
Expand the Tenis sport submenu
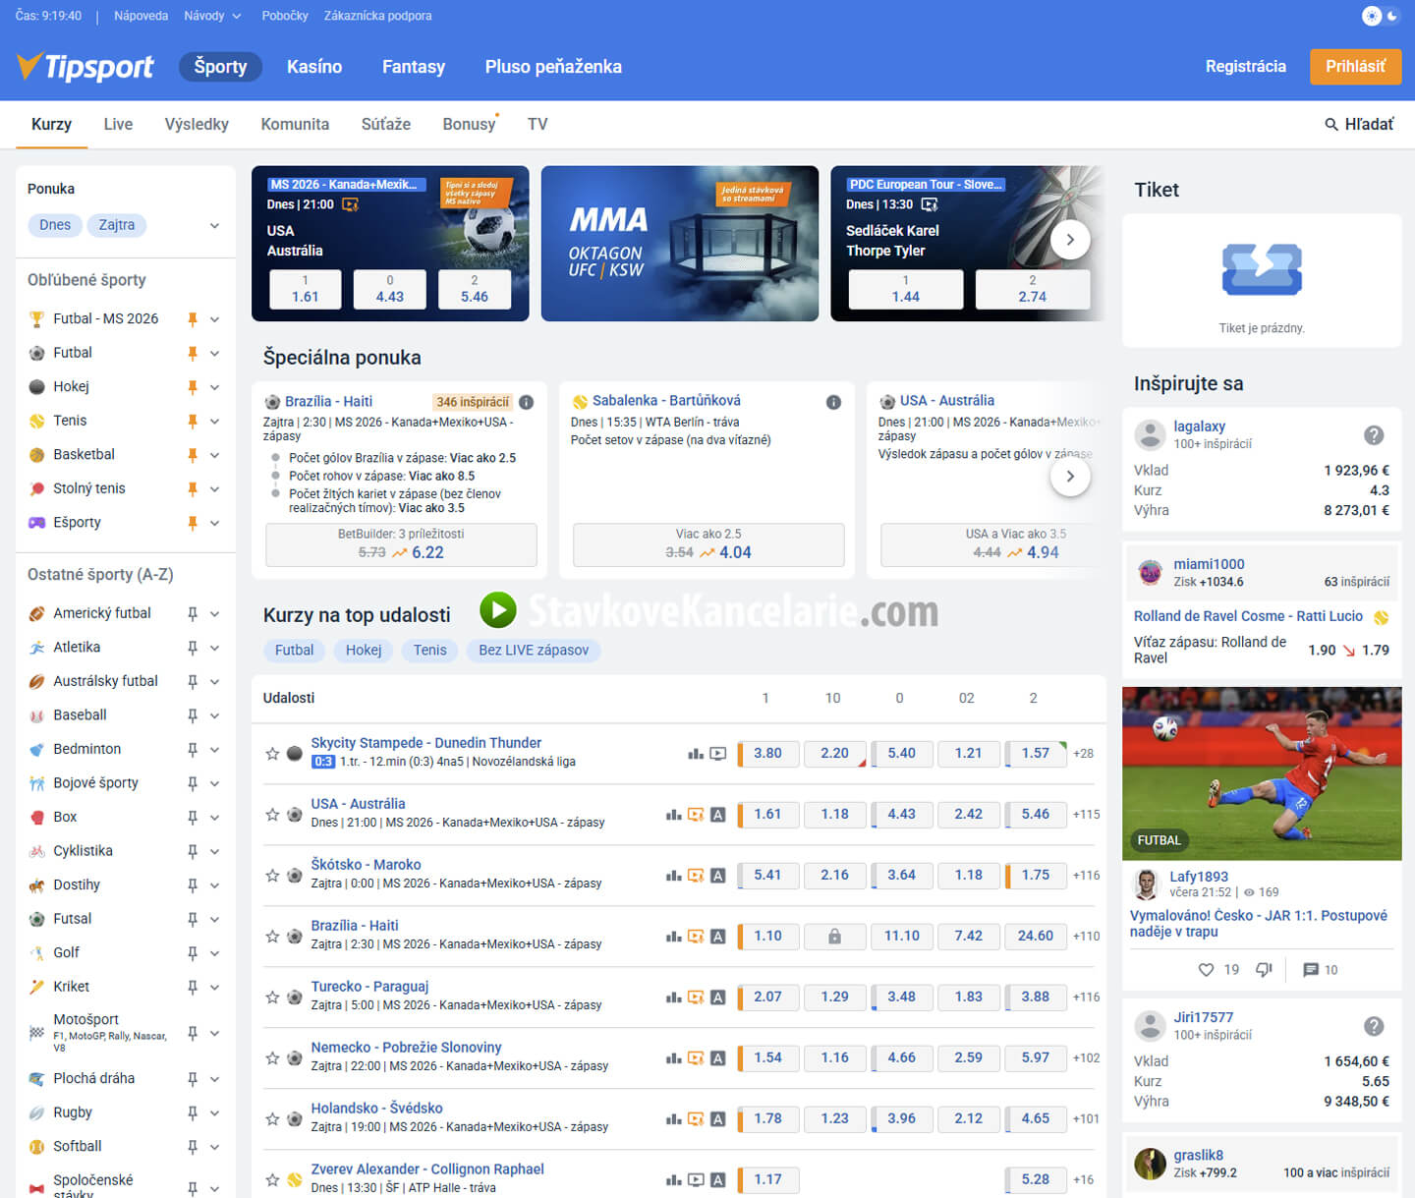(214, 421)
